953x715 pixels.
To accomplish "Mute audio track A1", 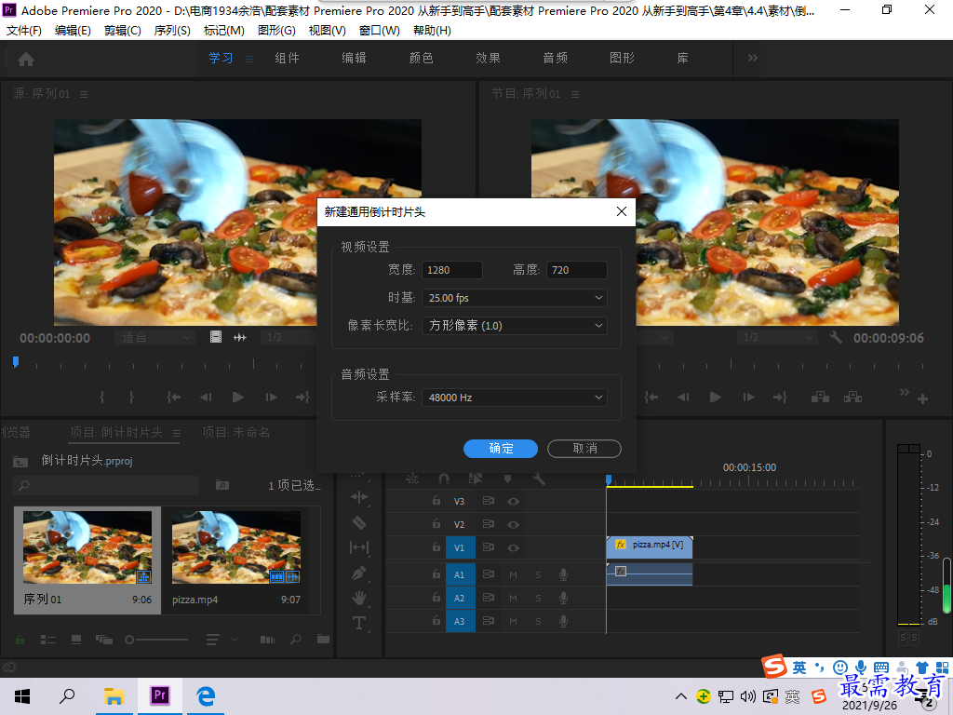I will tap(514, 574).
